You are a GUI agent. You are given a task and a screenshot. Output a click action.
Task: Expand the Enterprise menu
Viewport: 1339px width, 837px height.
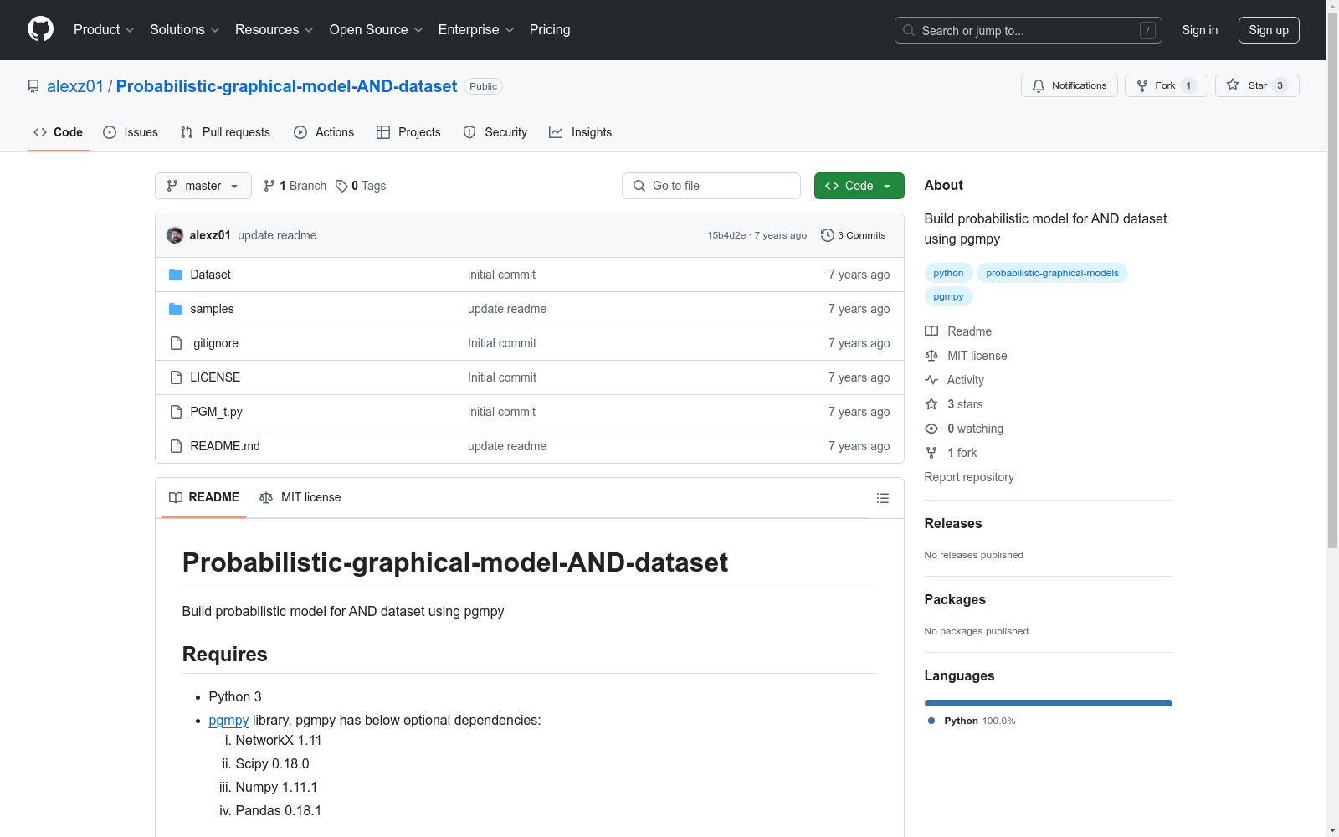(x=476, y=29)
